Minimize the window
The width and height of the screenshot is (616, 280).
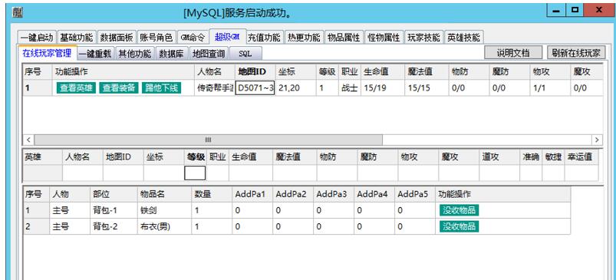pos(555,11)
